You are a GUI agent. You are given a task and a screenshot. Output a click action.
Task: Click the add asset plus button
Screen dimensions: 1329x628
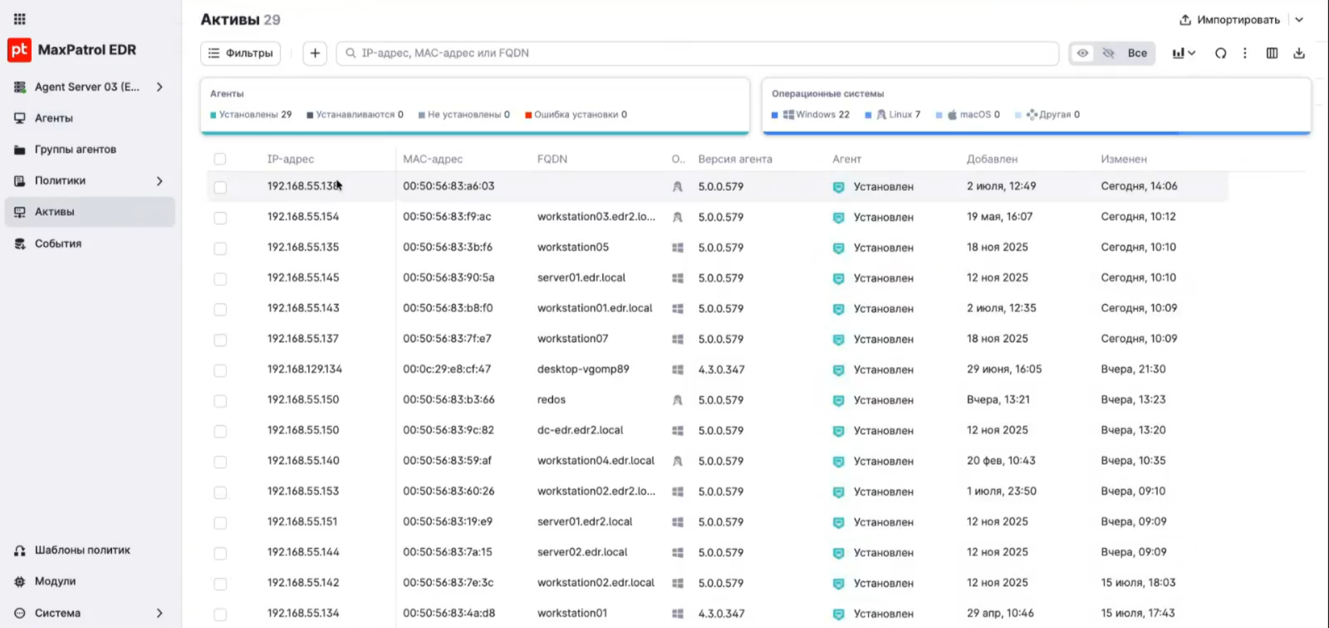[x=315, y=53]
